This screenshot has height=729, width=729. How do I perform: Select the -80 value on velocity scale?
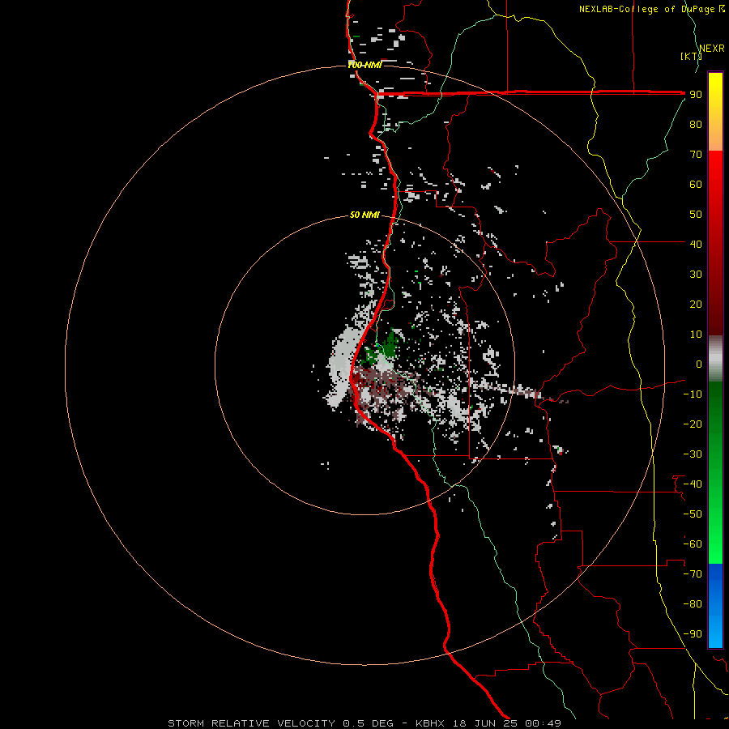(693, 604)
